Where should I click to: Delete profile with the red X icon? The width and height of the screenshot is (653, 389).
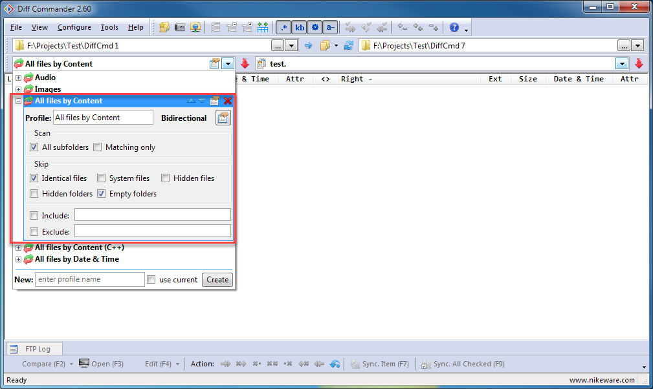click(x=228, y=101)
